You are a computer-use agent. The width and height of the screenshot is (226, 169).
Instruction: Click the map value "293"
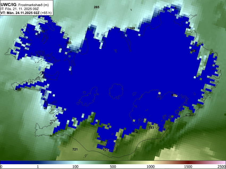[69, 43]
